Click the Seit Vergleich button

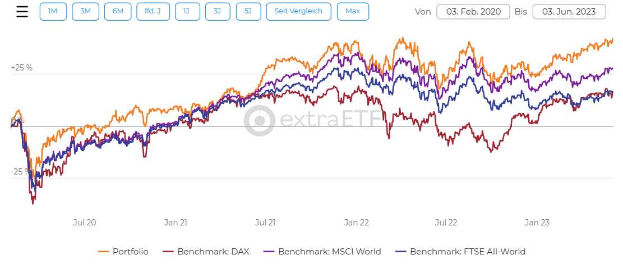pyautogui.click(x=298, y=11)
